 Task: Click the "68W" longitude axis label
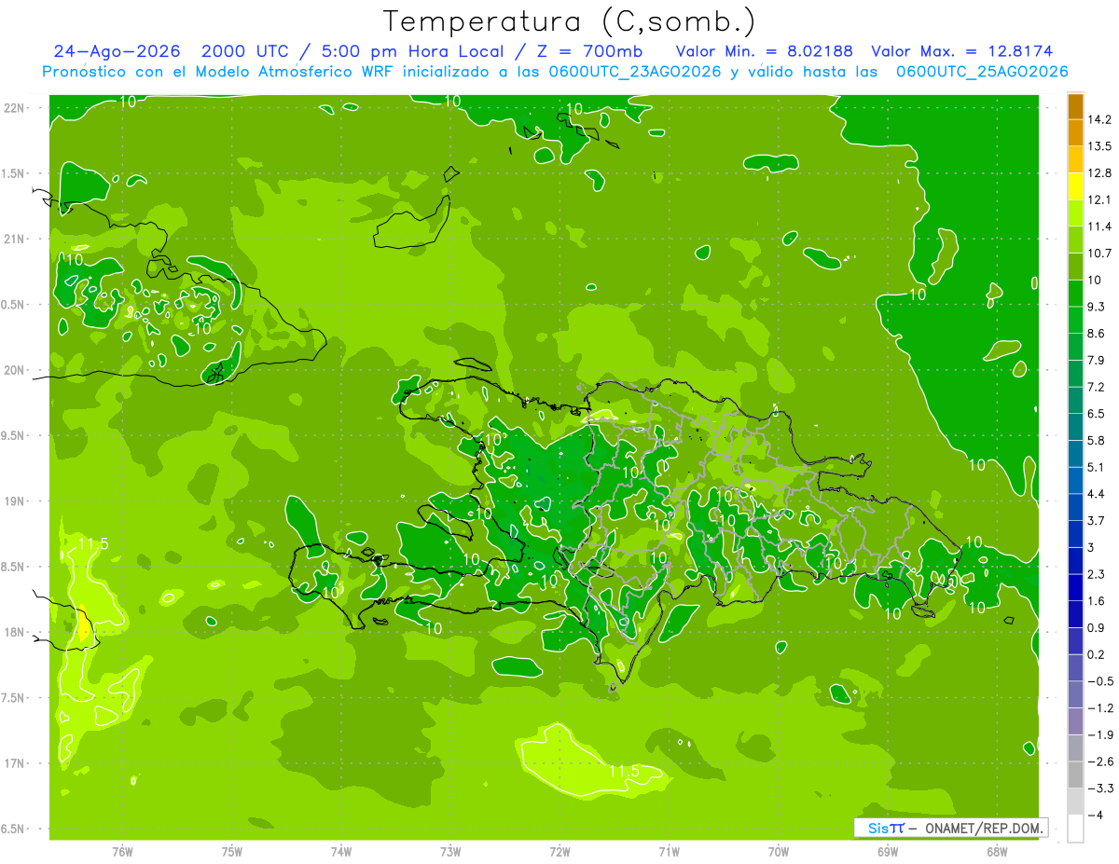(997, 851)
